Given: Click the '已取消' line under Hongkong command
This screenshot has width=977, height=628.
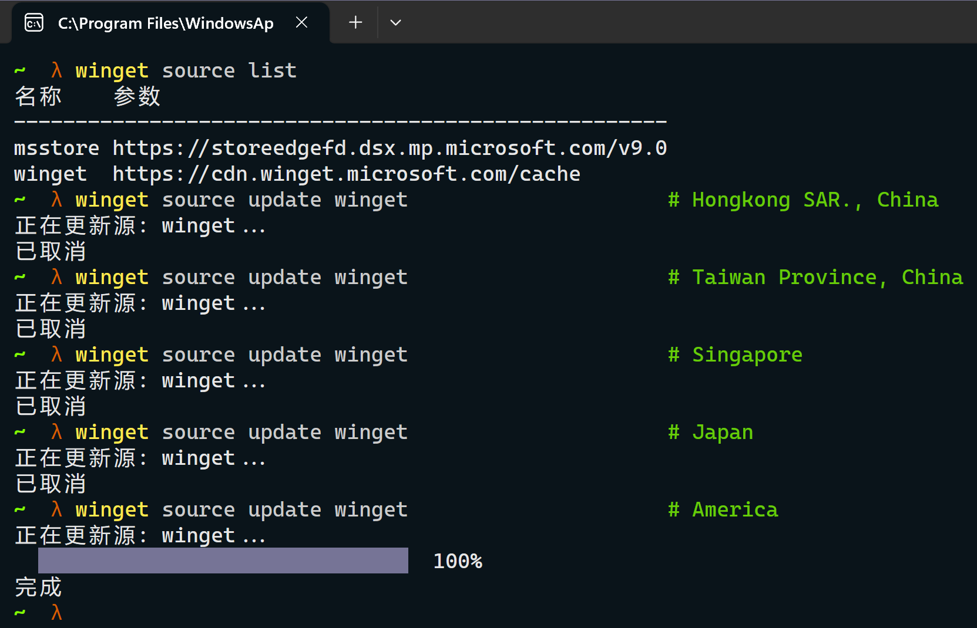Looking at the screenshot, I should click(x=51, y=251).
